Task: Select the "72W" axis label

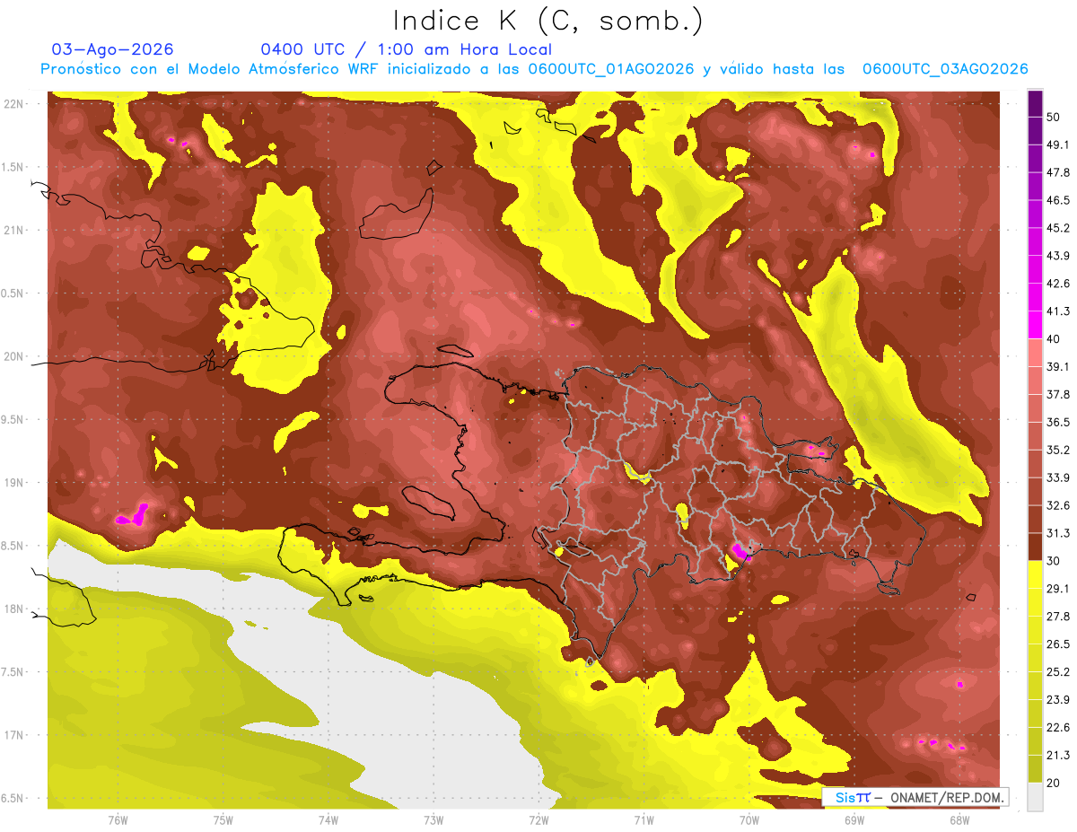Action: tap(538, 819)
